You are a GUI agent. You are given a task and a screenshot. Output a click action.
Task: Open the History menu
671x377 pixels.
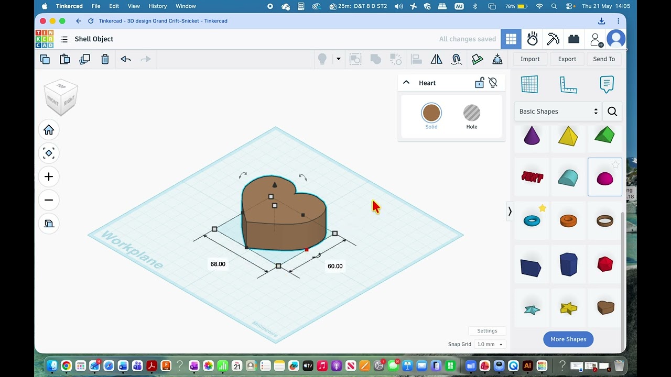pyautogui.click(x=158, y=6)
